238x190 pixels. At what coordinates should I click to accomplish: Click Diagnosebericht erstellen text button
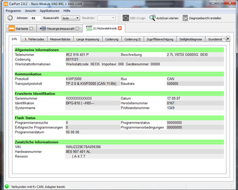click(205, 18)
